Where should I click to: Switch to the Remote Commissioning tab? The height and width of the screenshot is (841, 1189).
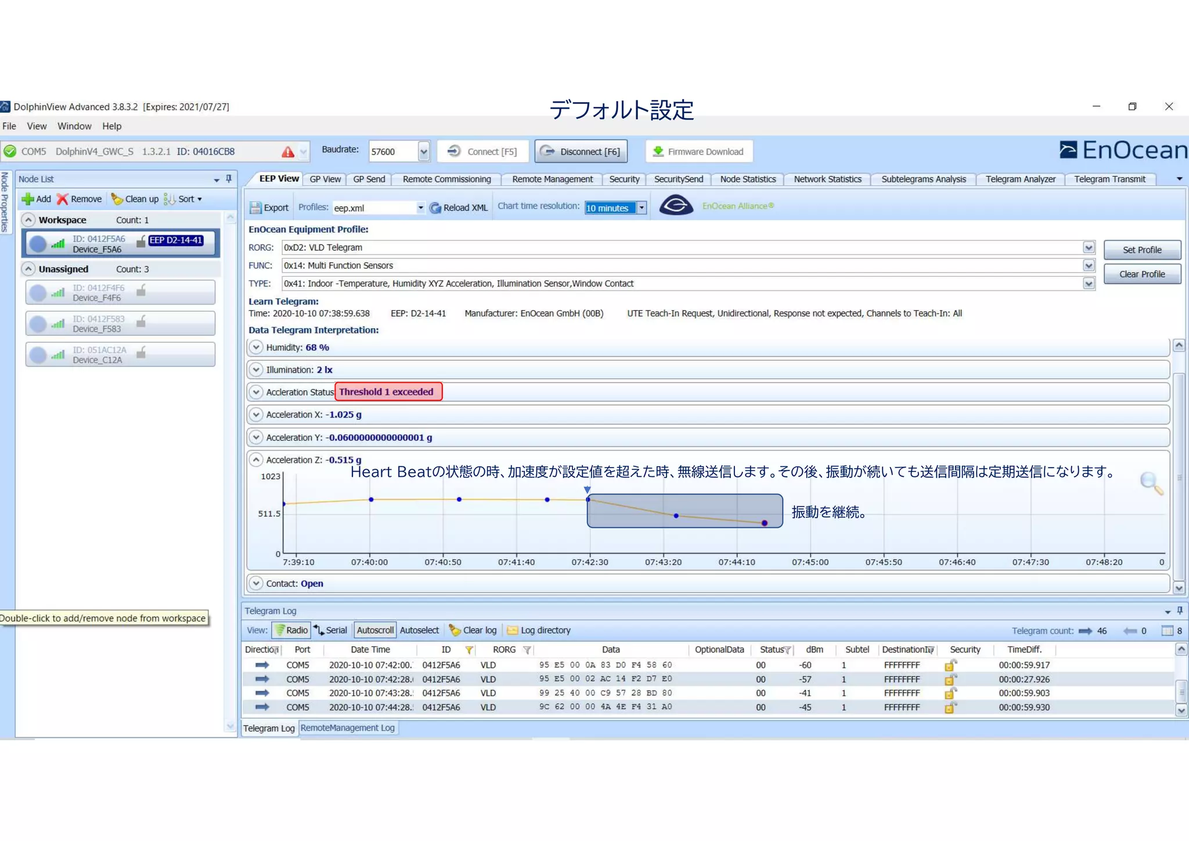pyautogui.click(x=446, y=179)
